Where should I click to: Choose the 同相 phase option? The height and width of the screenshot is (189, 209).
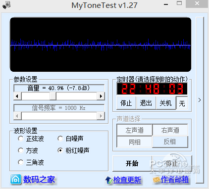(134, 142)
